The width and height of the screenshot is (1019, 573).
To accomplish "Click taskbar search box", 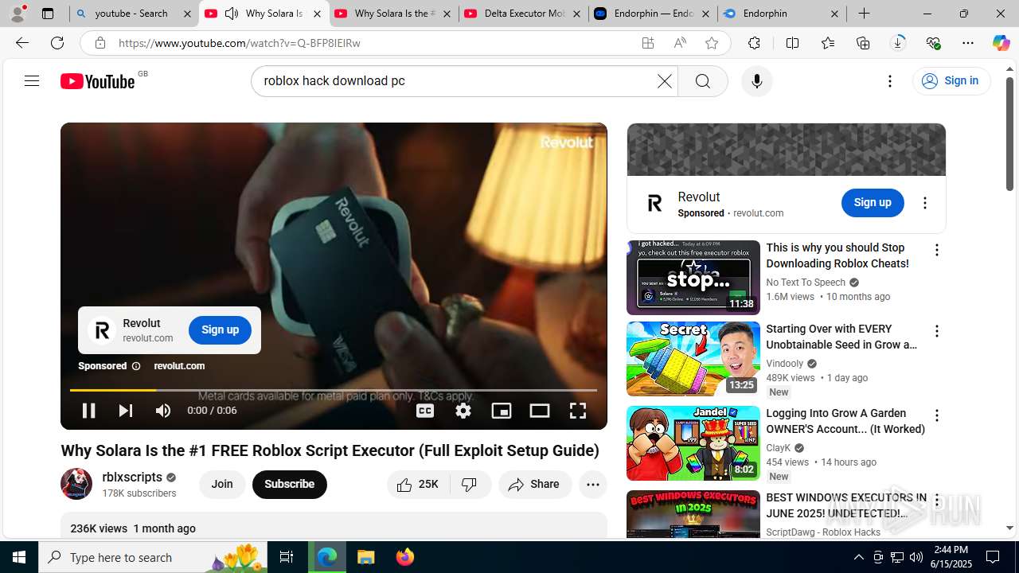I will [x=154, y=557].
